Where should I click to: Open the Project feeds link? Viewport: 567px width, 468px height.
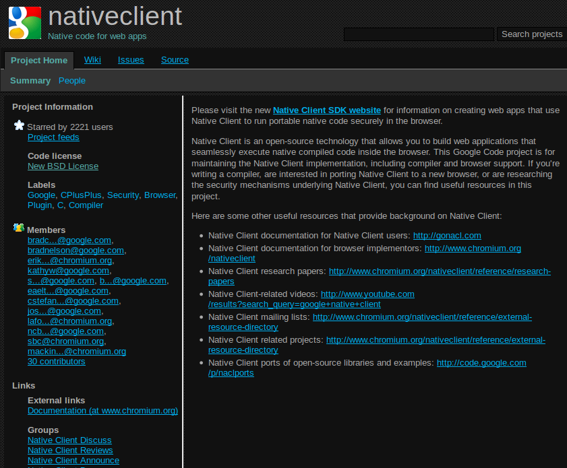(x=53, y=137)
